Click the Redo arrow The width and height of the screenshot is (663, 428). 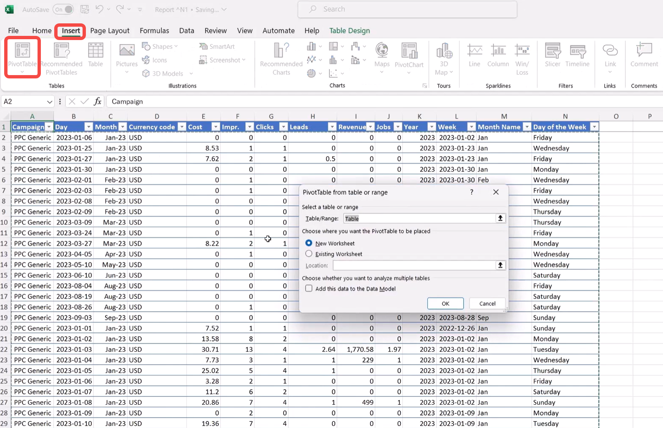pyautogui.click(x=120, y=9)
